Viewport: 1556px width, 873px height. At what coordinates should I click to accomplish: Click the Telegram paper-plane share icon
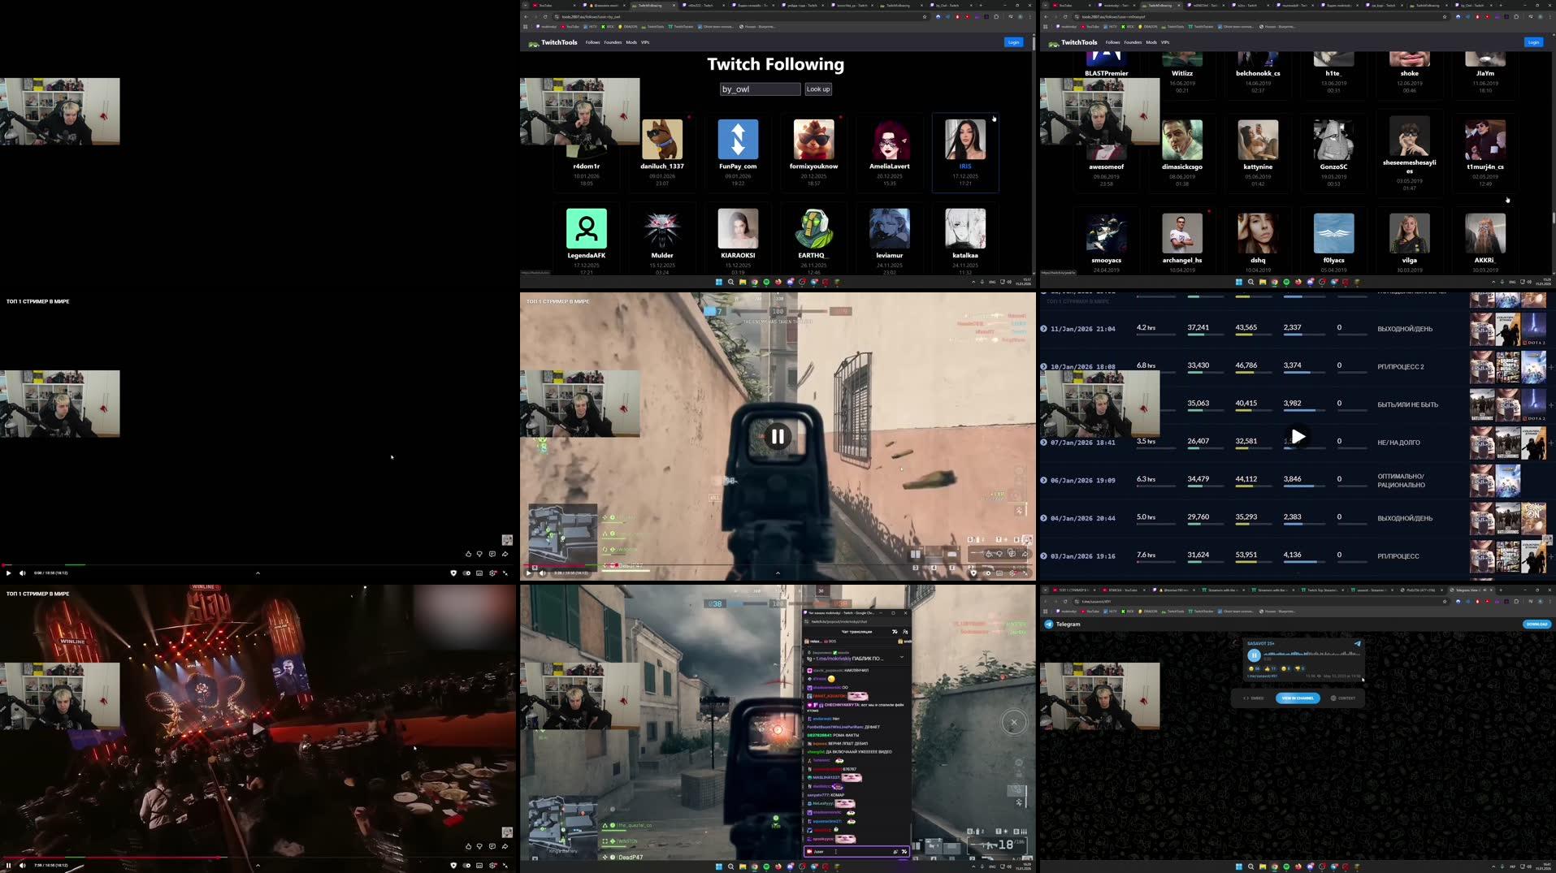(1357, 644)
